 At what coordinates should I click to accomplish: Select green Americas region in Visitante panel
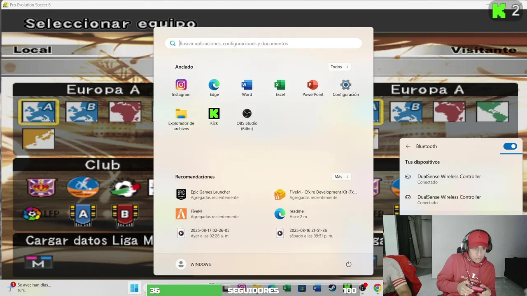pos(492,111)
